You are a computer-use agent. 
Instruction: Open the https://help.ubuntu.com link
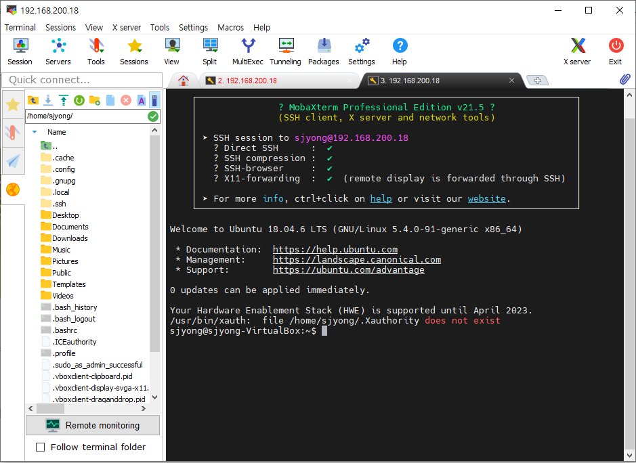(x=335, y=249)
